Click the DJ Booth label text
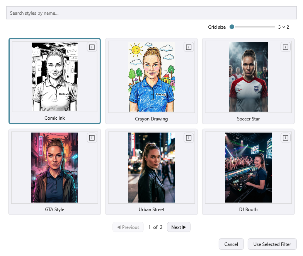303x256 pixels. (248, 209)
